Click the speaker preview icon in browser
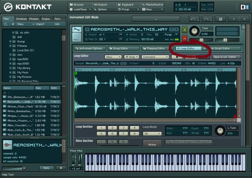The image size is (252, 178). tap(61, 168)
